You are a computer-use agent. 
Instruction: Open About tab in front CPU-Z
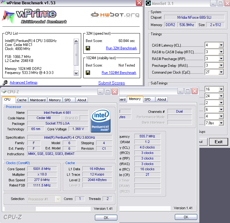(x=82, y=100)
